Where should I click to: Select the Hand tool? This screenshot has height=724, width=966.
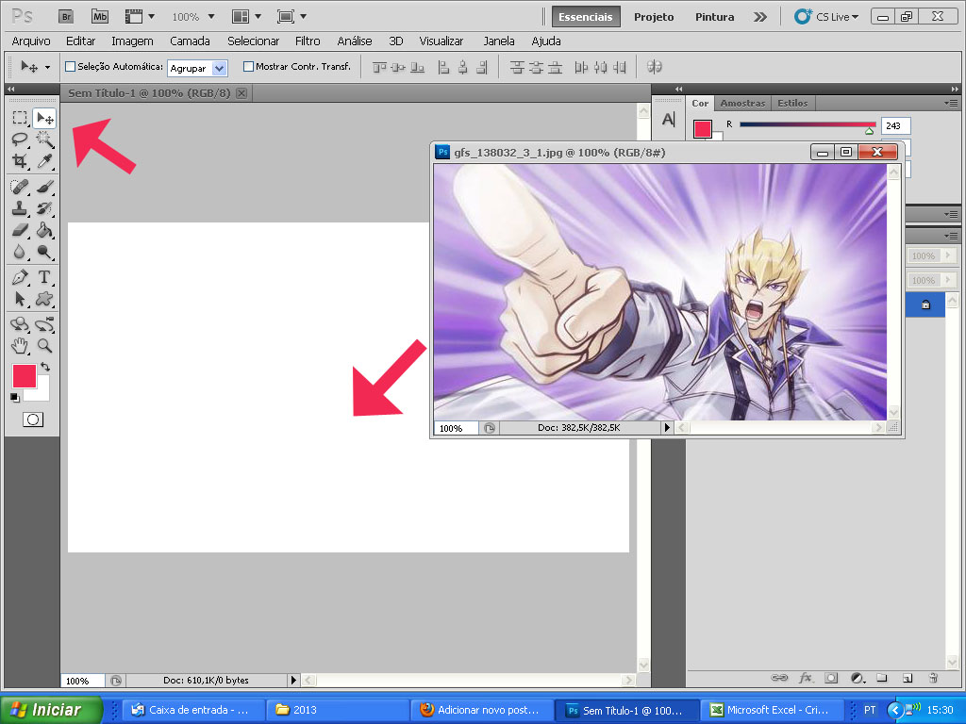click(20, 346)
